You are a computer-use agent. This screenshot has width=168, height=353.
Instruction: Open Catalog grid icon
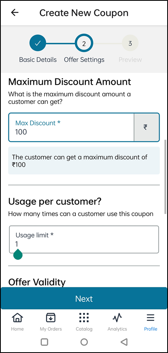84,318
